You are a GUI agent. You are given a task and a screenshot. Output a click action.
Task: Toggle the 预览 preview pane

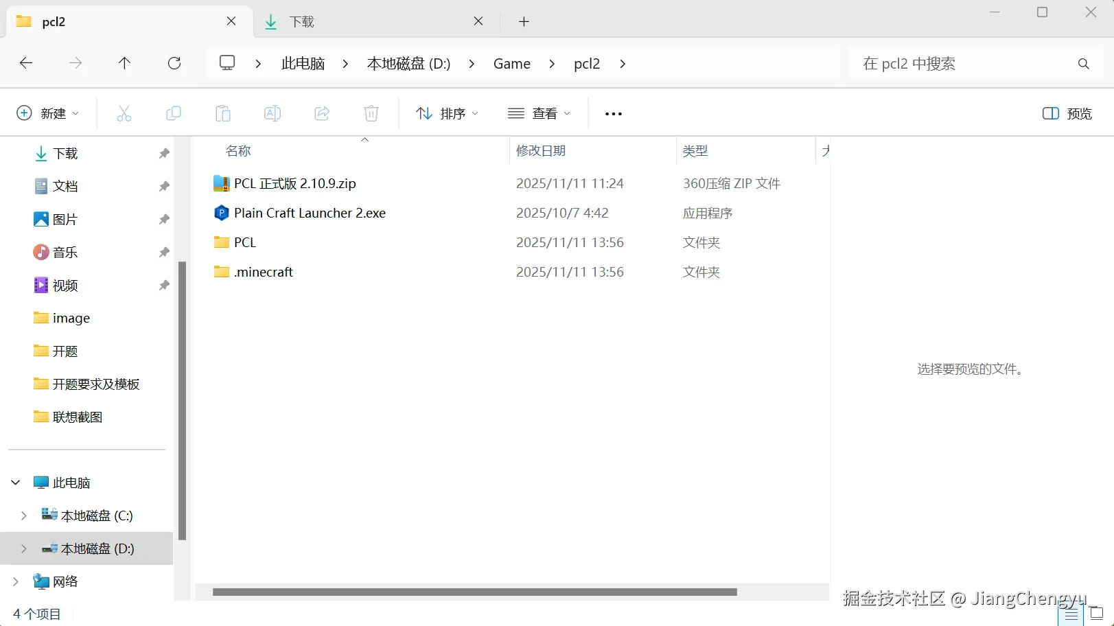click(x=1067, y=113)
